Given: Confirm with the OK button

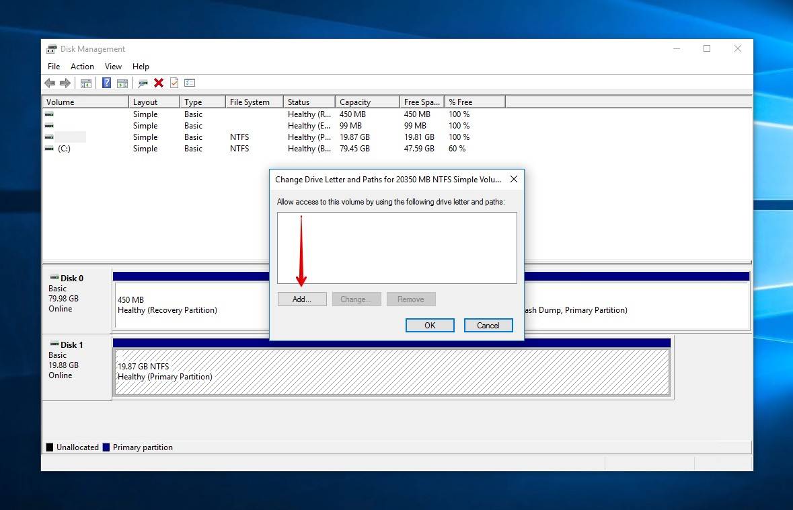Looking at the screenshot, I should pyautogui.click(x=429, y=325).
